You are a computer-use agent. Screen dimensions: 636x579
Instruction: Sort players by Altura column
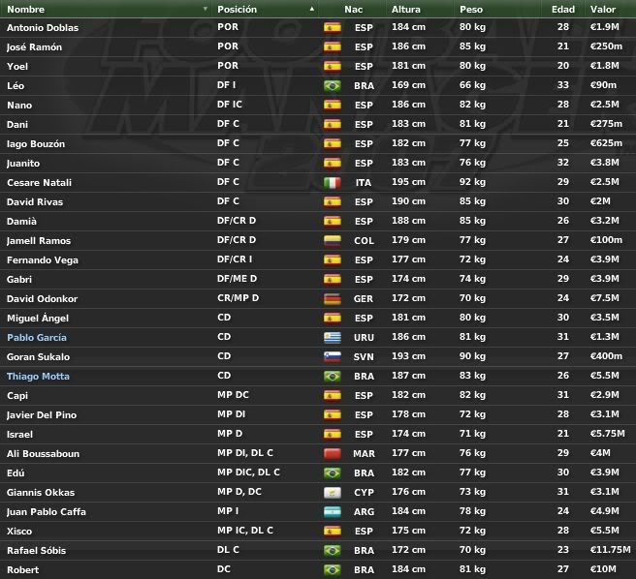tap(406, 9)
